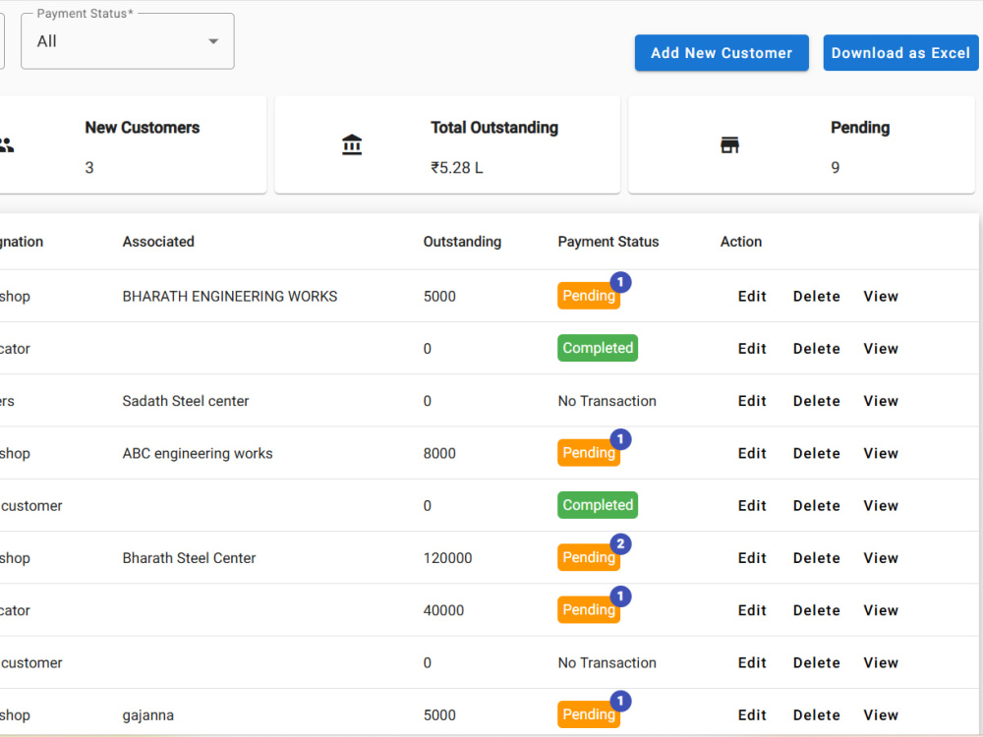
Task: Click the first Completed status chip
Action: pyautogui.click(x=597, y=348)
